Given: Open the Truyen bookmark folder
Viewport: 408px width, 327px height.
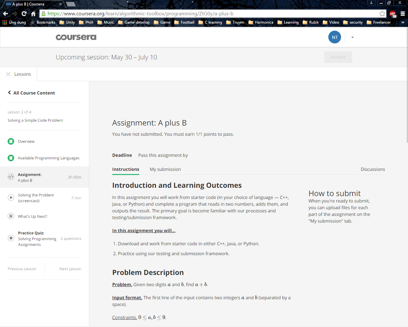Looking at the screenshot, I should click(x=235, y=22).
